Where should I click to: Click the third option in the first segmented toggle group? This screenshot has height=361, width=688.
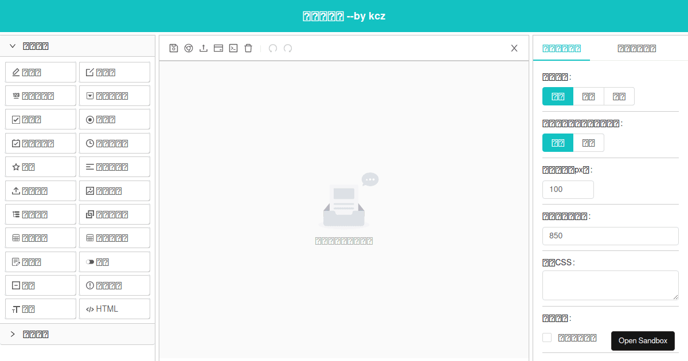[619, 96]
